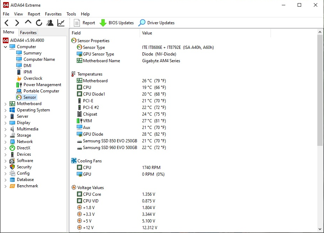Collapse the Computer tree node
The image size is (324, 233).
tap(5, 47)
